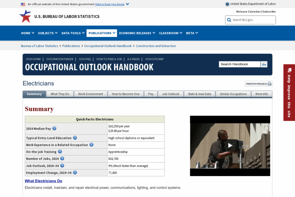This screenshot has width=295, height=197.
Task: Open the Employment Change help icon
Action: 75,172
